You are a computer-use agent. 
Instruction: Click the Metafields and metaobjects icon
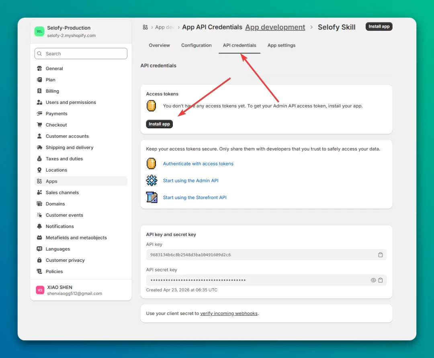click(39, 237)
